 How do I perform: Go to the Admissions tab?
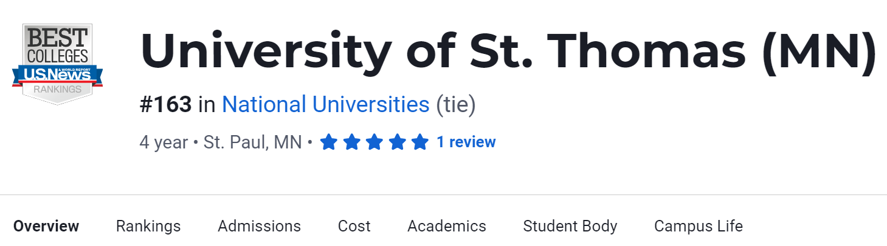click(259, 227)
